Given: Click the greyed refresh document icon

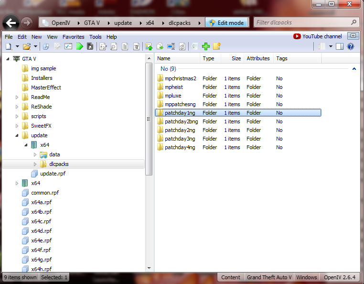Looking at the screenshot, I should click(x=194, y=46).
